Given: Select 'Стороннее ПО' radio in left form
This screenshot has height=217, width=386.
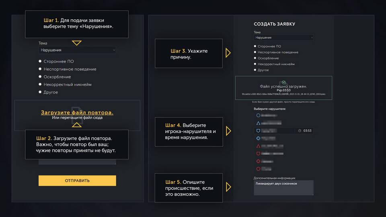Looking at the screenshot, I should point(40,61).
